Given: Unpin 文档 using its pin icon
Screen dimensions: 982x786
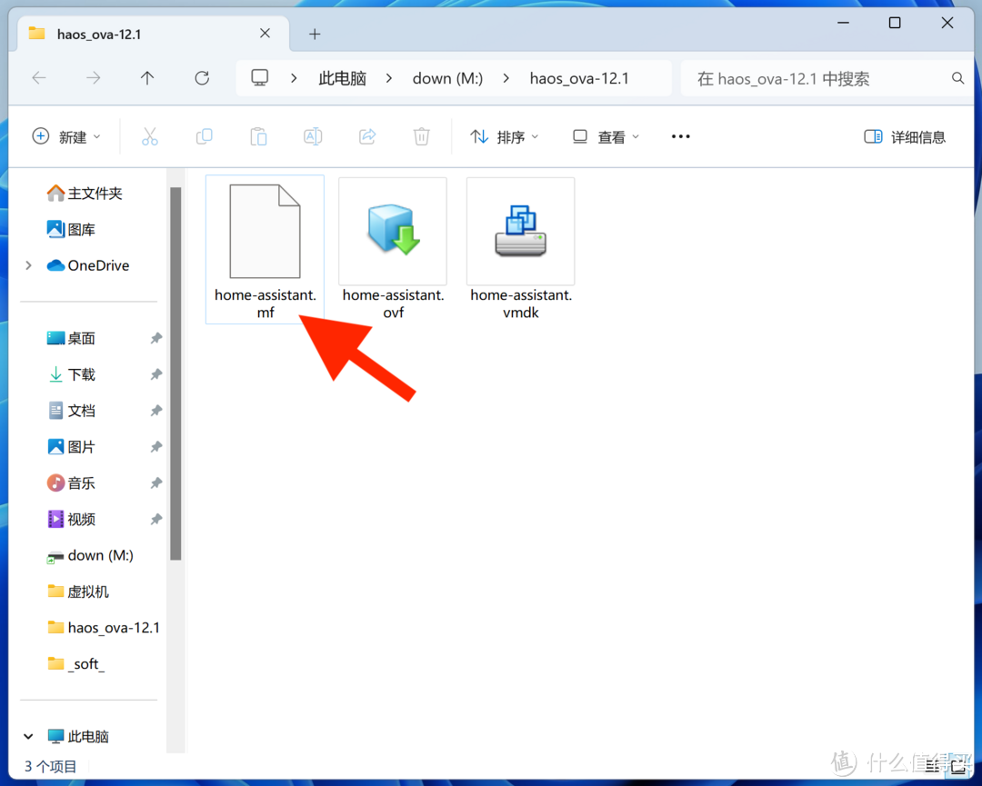Looking at the screenshot, I should pyautogui.click(x=156, y=411).
